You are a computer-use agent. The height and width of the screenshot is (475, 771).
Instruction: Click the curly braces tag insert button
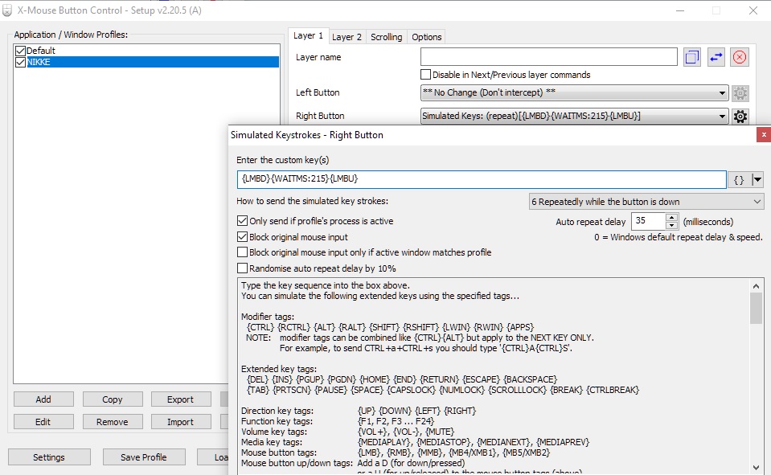pyautogui.click(x=739, y=179)
